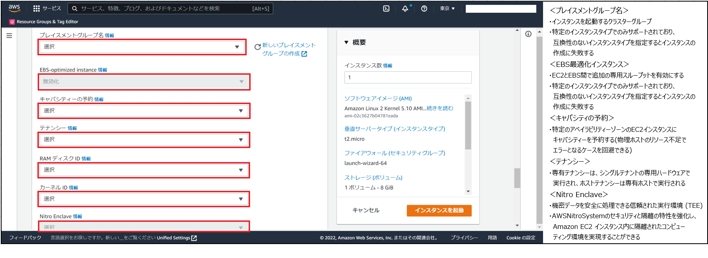Click the form pane scroll up arrow
708x258 pixels.
click(x=517, y=30)
